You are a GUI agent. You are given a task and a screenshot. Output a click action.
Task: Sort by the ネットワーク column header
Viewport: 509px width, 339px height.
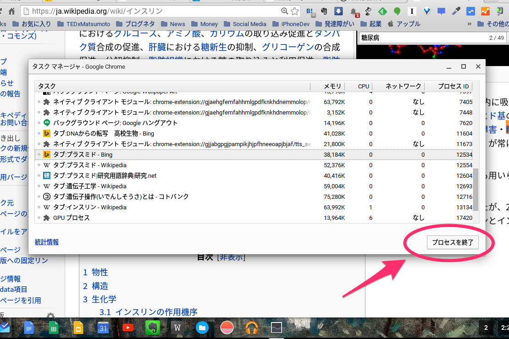(398, 86)
